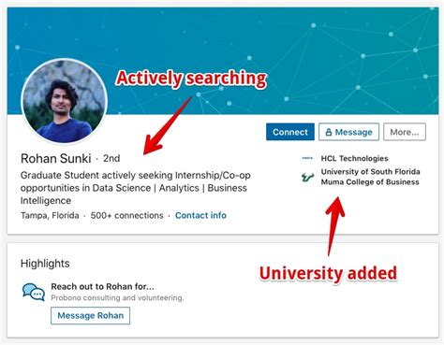Click the chat bubbles Highlights icon
Viewport: 444px width, 345px height.
pos(34,292)
